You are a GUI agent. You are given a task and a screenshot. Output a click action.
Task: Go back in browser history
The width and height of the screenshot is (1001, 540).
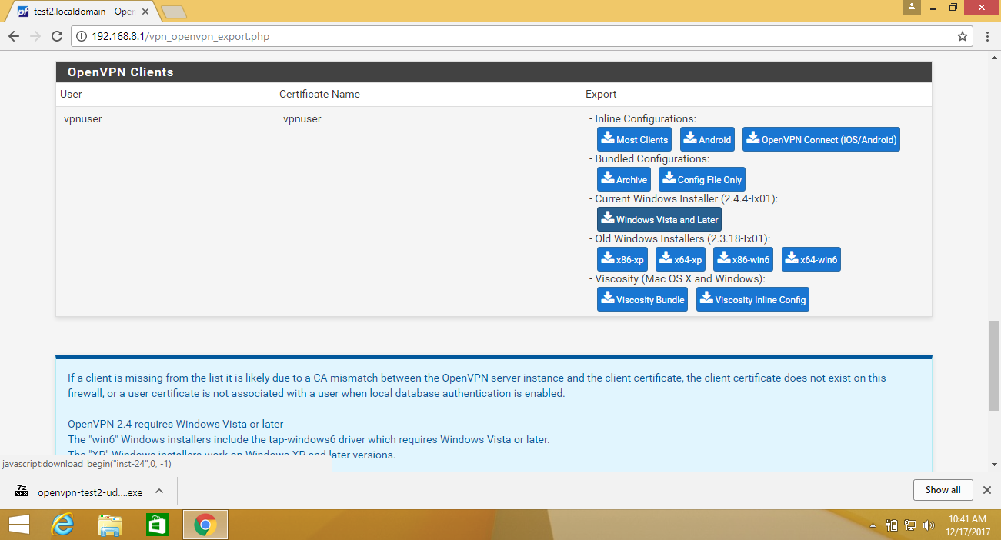pyautogui.click(x=14, y=36)
